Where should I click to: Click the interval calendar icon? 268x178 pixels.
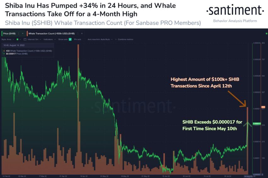[25, 39]
